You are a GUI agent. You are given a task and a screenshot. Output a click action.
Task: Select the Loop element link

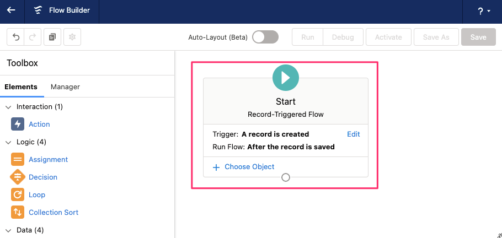(37, 195)
